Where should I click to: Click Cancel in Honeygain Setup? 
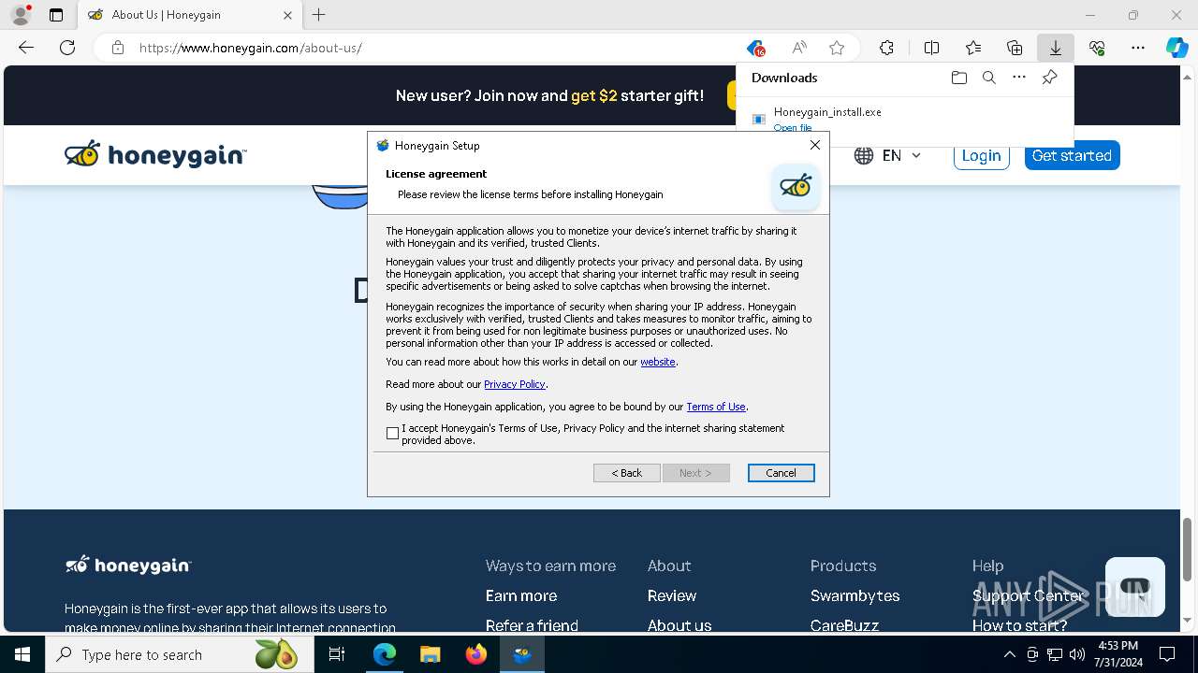click(x=782, y=473)
